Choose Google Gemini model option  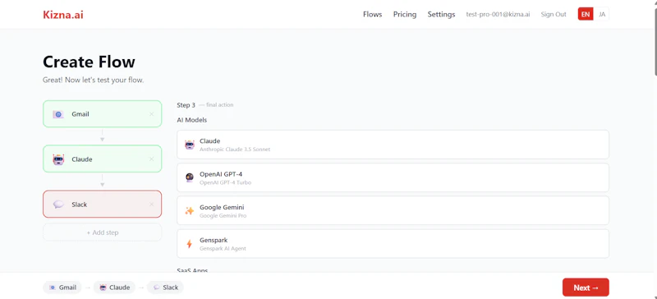pyautogui.click(x=393, y=210)
